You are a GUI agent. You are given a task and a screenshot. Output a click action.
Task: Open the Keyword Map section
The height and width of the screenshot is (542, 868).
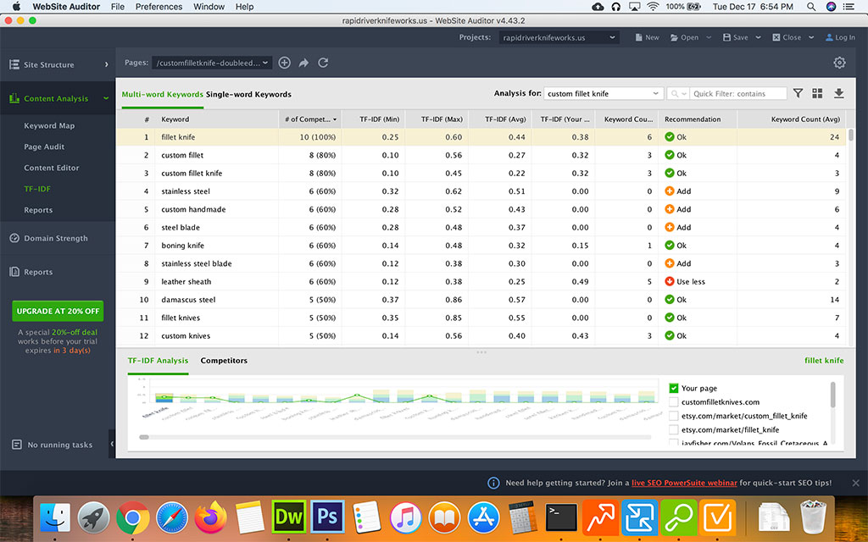click(49, 125)
